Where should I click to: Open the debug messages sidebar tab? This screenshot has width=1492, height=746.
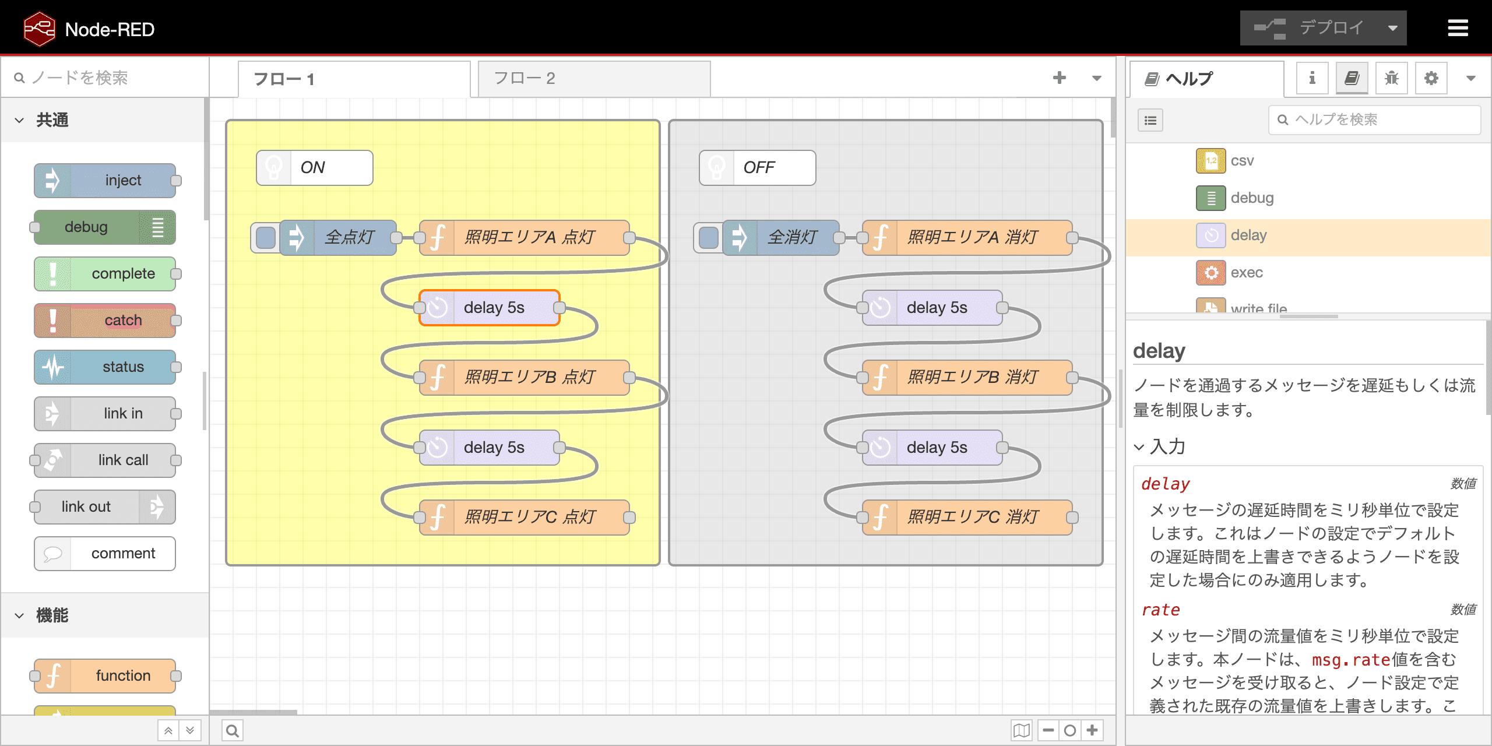1391,78
